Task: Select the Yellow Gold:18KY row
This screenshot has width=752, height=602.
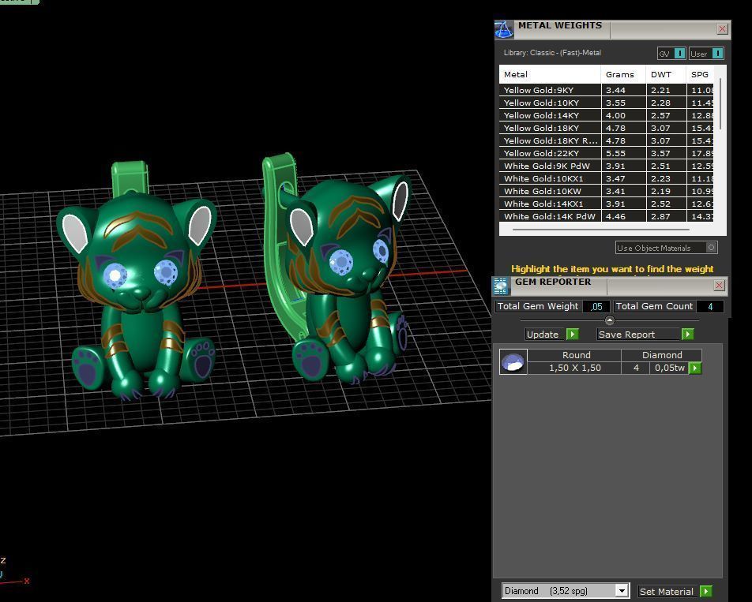Action: coord(606,128)
